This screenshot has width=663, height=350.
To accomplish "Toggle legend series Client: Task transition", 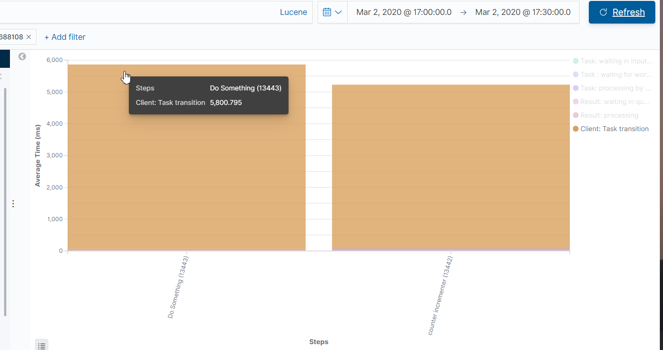I will [615, 129].
